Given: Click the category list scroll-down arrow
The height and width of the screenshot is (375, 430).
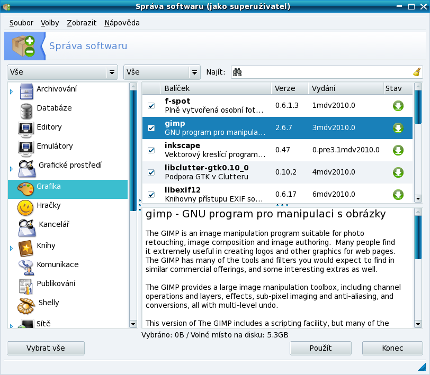Looking at the screenshot, I should point(133,324).
